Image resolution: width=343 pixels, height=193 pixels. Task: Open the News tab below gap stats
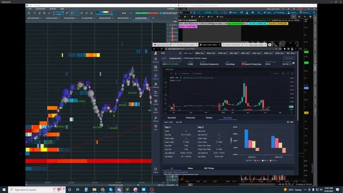click(190, 168)
